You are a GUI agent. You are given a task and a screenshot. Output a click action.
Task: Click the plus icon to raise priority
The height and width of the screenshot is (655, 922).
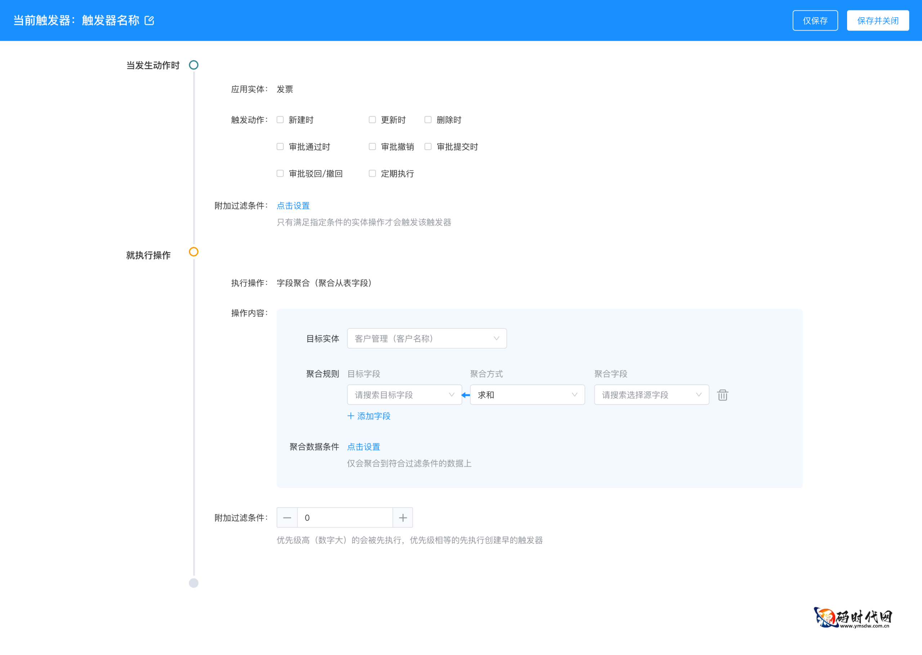pyautogui.click(x=403, y=517)
